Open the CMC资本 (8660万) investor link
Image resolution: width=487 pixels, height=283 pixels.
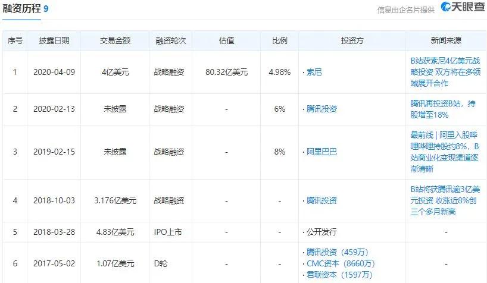click(341, 263)
